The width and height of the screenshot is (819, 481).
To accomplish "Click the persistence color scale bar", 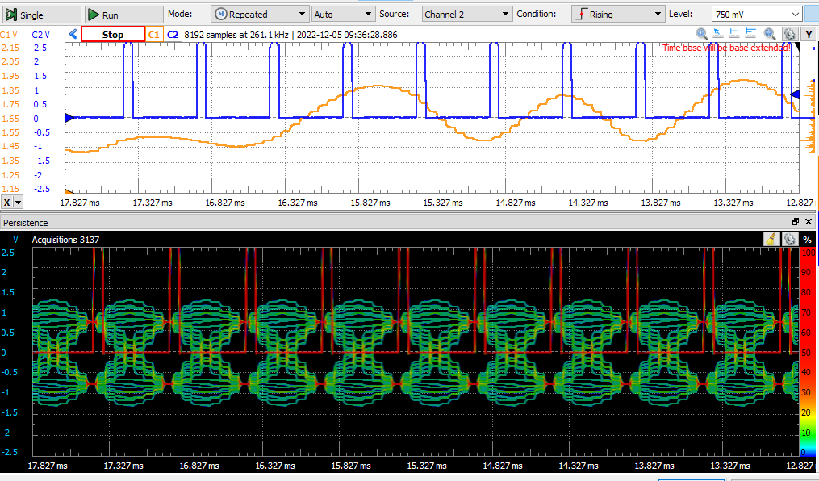I will (808, 352).
